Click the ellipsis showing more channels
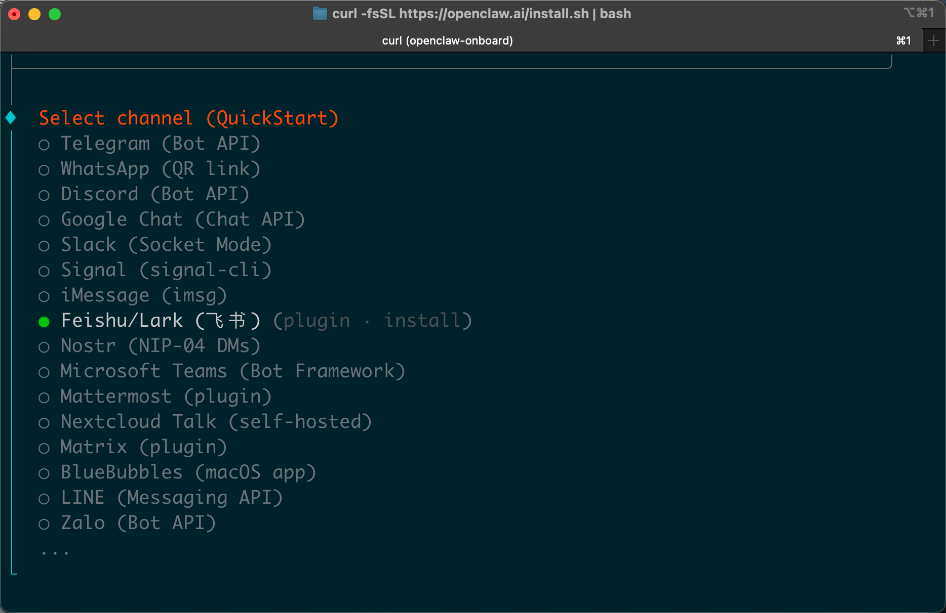 point(55,553)
